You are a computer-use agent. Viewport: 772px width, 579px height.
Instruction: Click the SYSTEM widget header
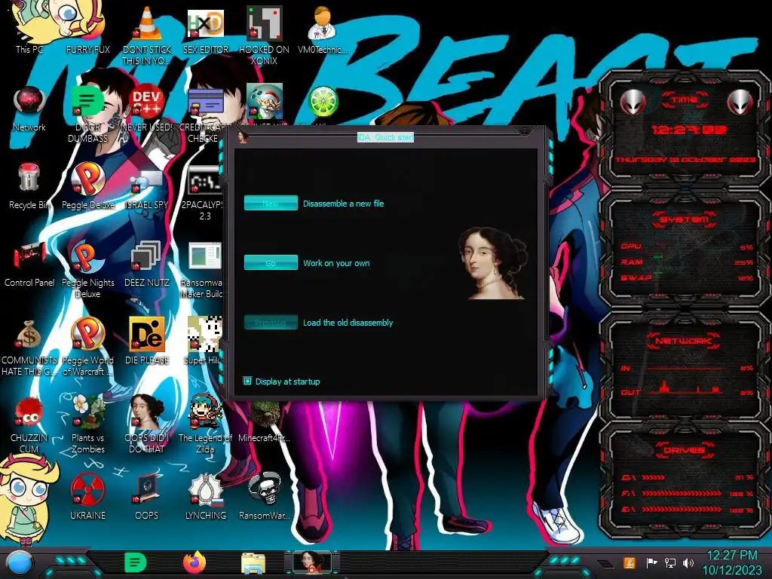[685, 219]
